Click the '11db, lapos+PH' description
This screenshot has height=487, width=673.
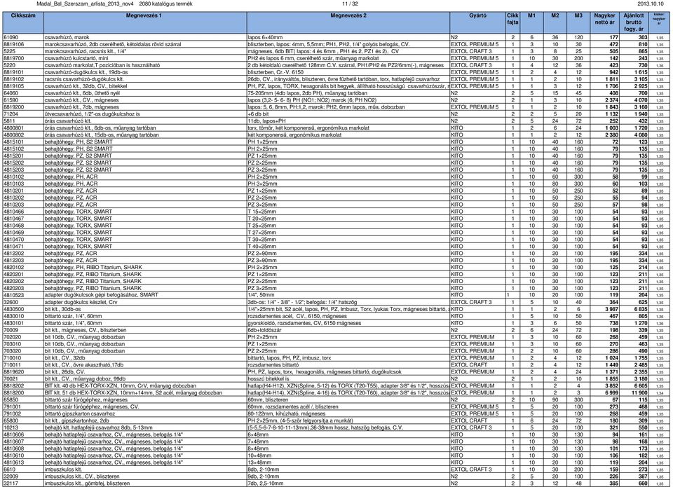pos(266,121)
